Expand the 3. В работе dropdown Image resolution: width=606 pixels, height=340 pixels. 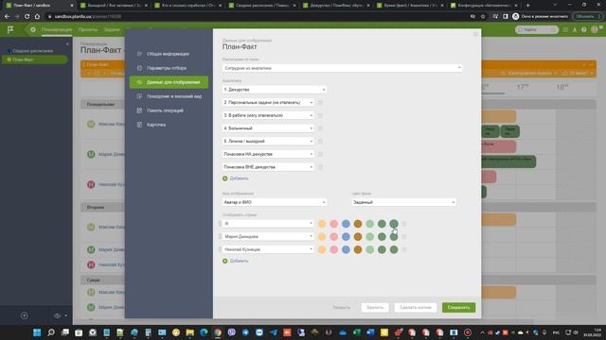268,115
